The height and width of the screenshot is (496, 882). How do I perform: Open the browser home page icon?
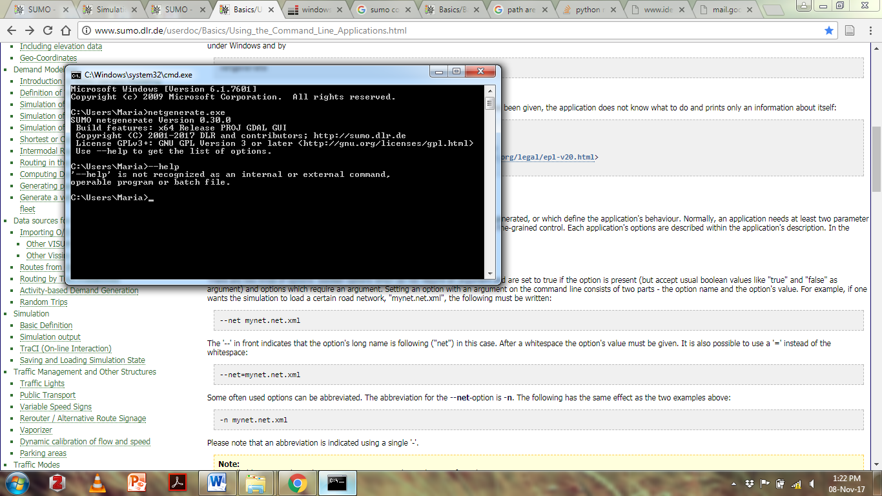[66, 30]
